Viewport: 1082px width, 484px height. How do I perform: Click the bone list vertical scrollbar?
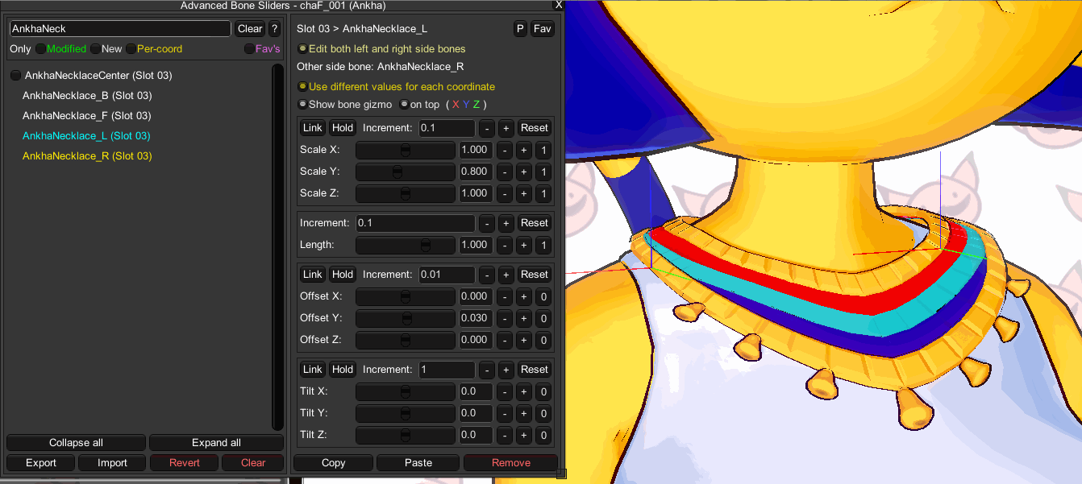278,246
